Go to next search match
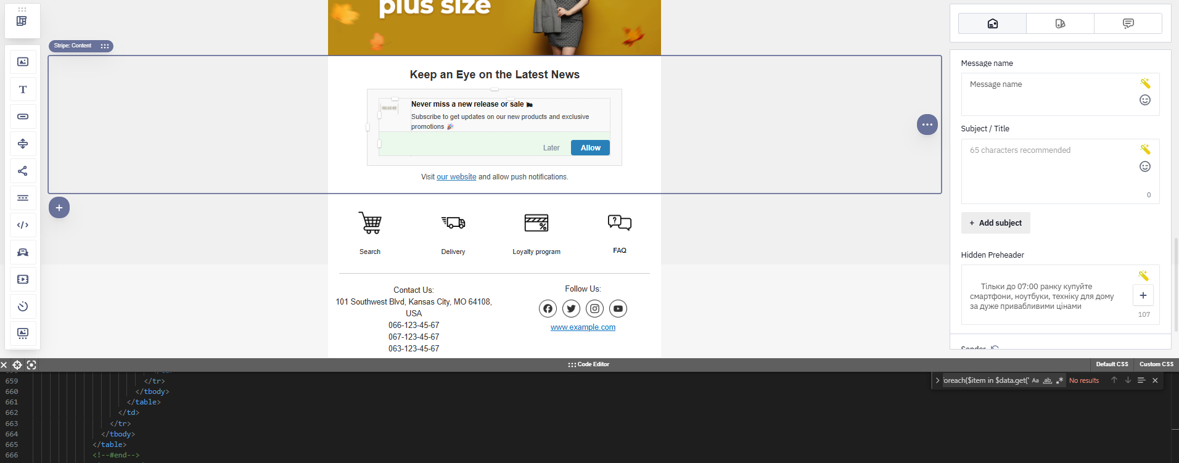 pyautogui.click(x=1128, y=380)
